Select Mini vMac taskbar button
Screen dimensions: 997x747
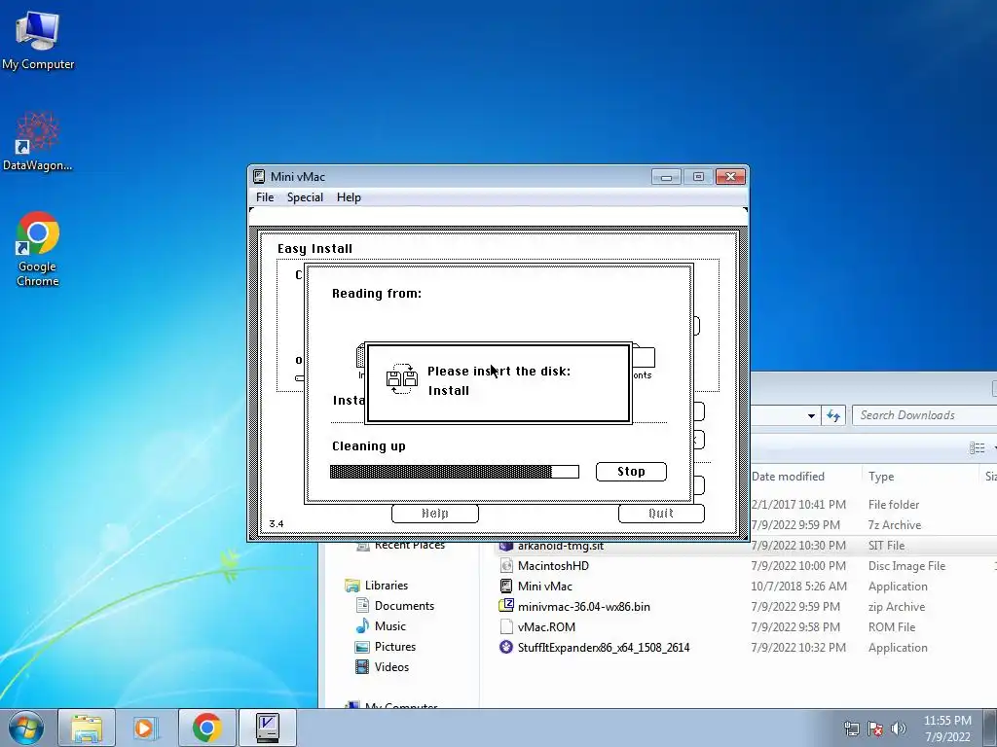[x=267, y=728]
